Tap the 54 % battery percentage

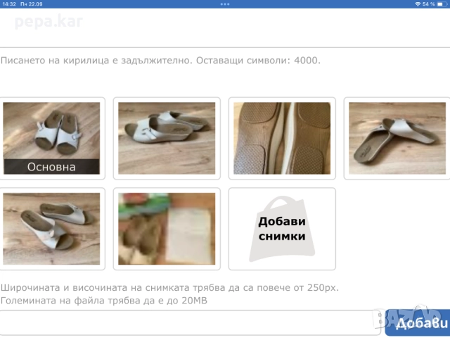click(x=429, y=4)
